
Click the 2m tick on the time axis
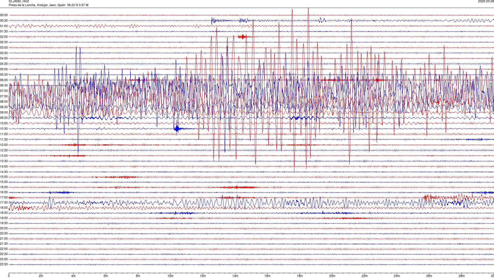coord(41,276)
